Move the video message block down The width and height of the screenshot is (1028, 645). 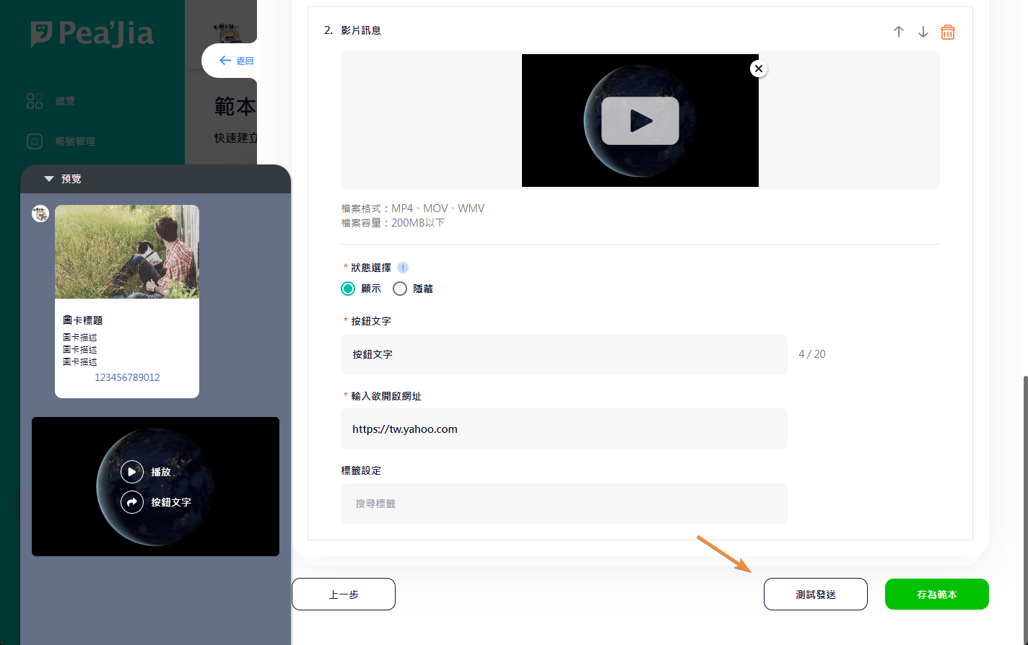923,32
